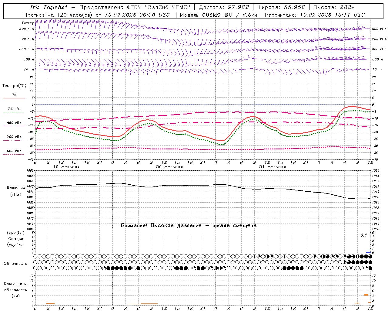The height and width of the screenshot is (311, 388).
Task: Click the '500 гПа' temperature legend entry
Action: point(14,151)
